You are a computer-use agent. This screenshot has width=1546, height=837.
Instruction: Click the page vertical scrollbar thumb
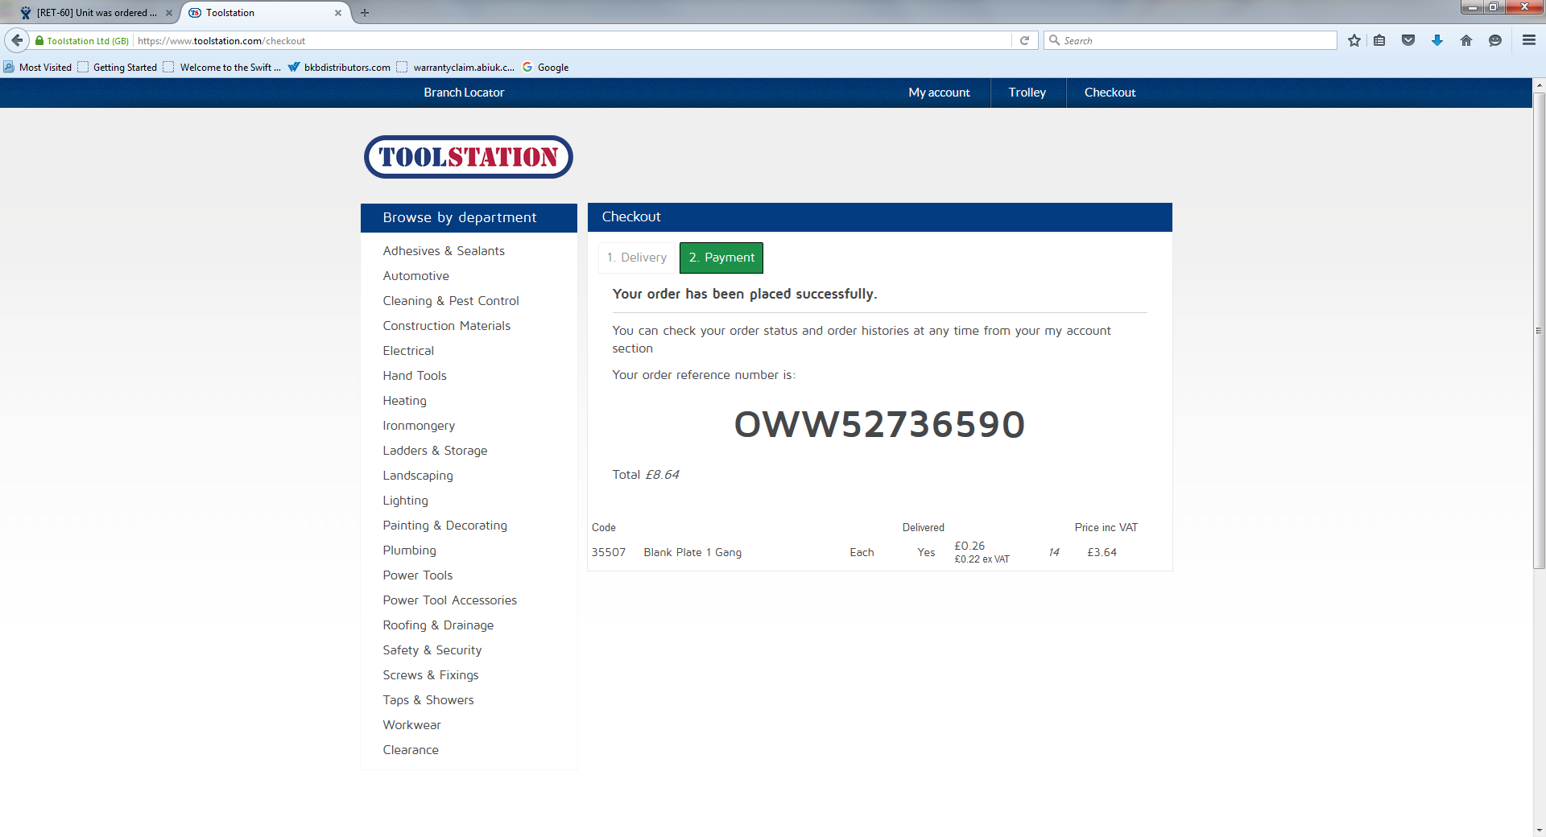pos(1539,331)
